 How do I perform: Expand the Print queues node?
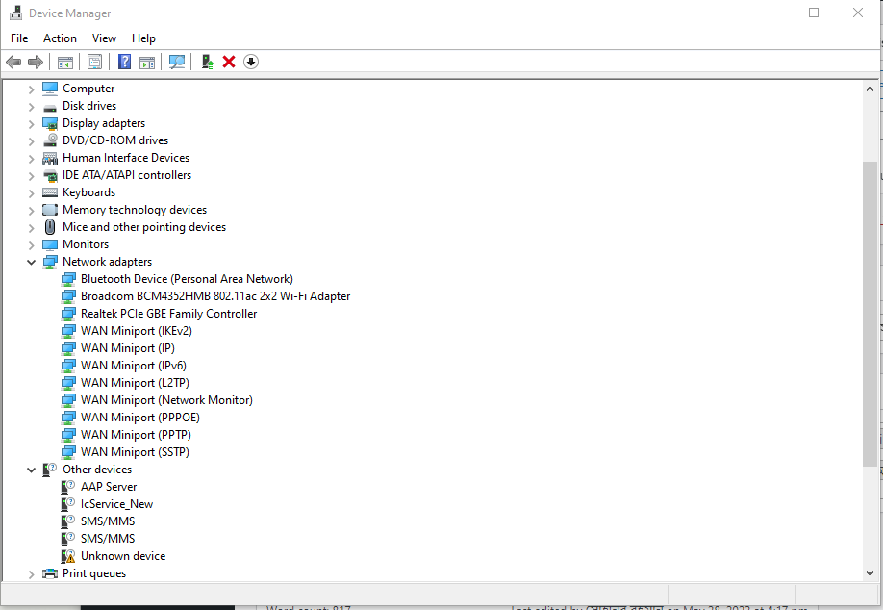31,574
